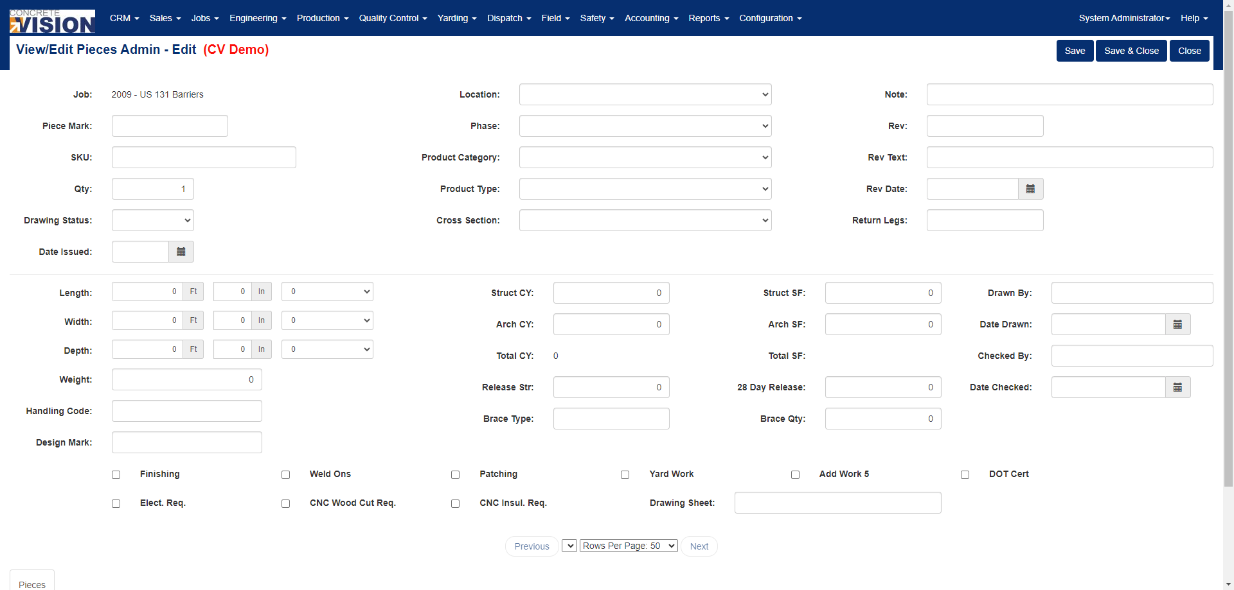This screenshot has height=590, width=1234.
Task: Open the Product Category dropdown
Action: tap(645, 157)
